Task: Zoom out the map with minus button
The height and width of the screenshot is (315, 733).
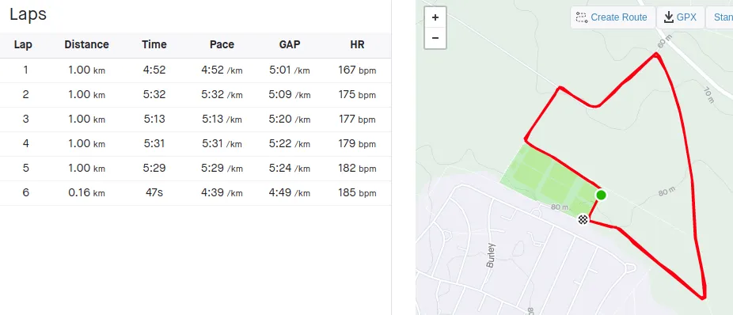Action: [x=435, y=38]
